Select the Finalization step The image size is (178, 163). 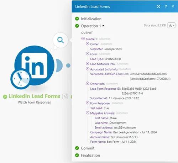pos(90,155)
